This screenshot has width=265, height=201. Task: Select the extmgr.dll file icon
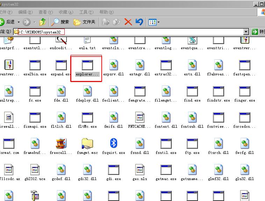click(140, 65)
